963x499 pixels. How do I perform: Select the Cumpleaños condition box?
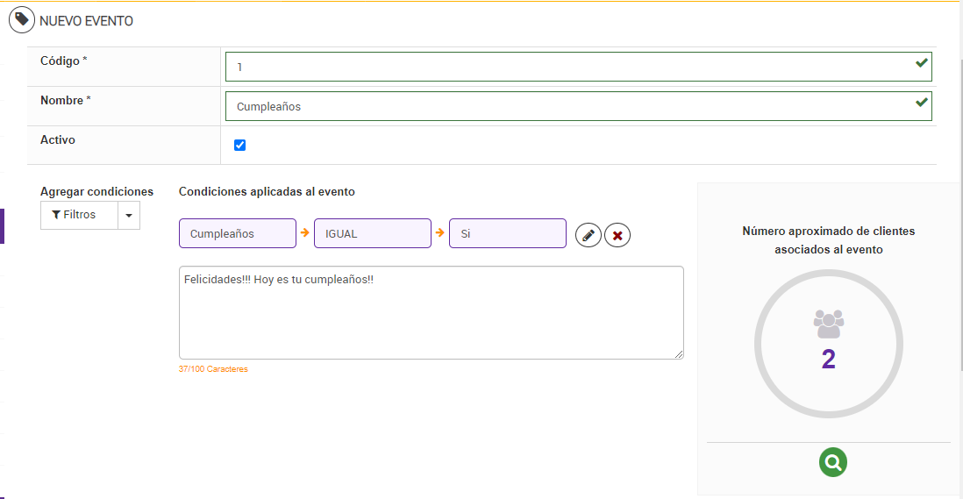[x=238, y=233]
